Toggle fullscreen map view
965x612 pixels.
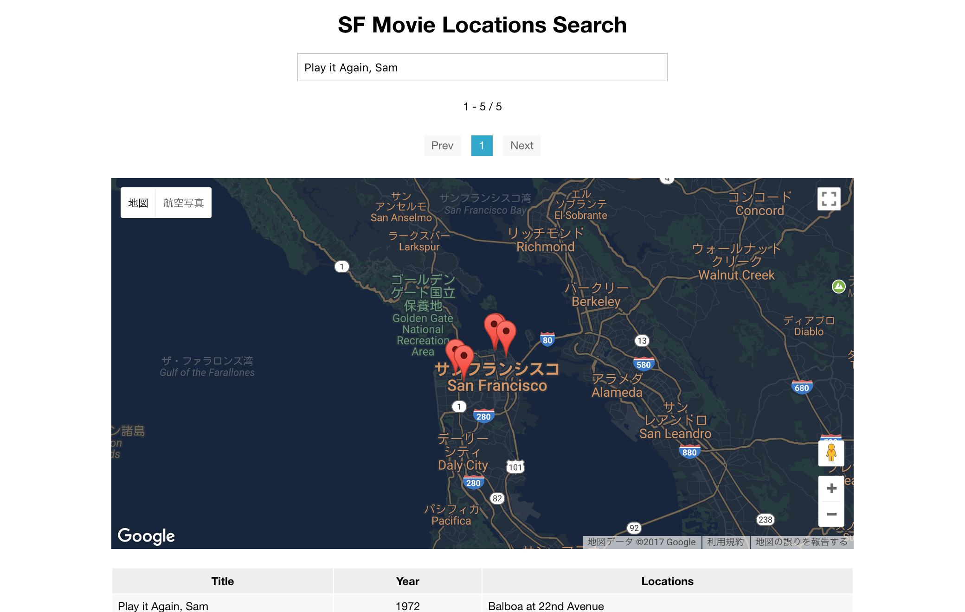[x=829, y=199]
